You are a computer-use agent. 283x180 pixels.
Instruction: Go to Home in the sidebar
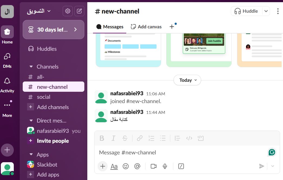[x=7, y=35]
